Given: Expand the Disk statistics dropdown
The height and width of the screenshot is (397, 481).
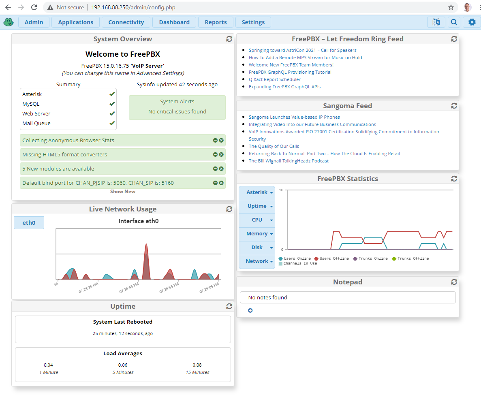Looking at the screenshot, I should pos(257,248).
